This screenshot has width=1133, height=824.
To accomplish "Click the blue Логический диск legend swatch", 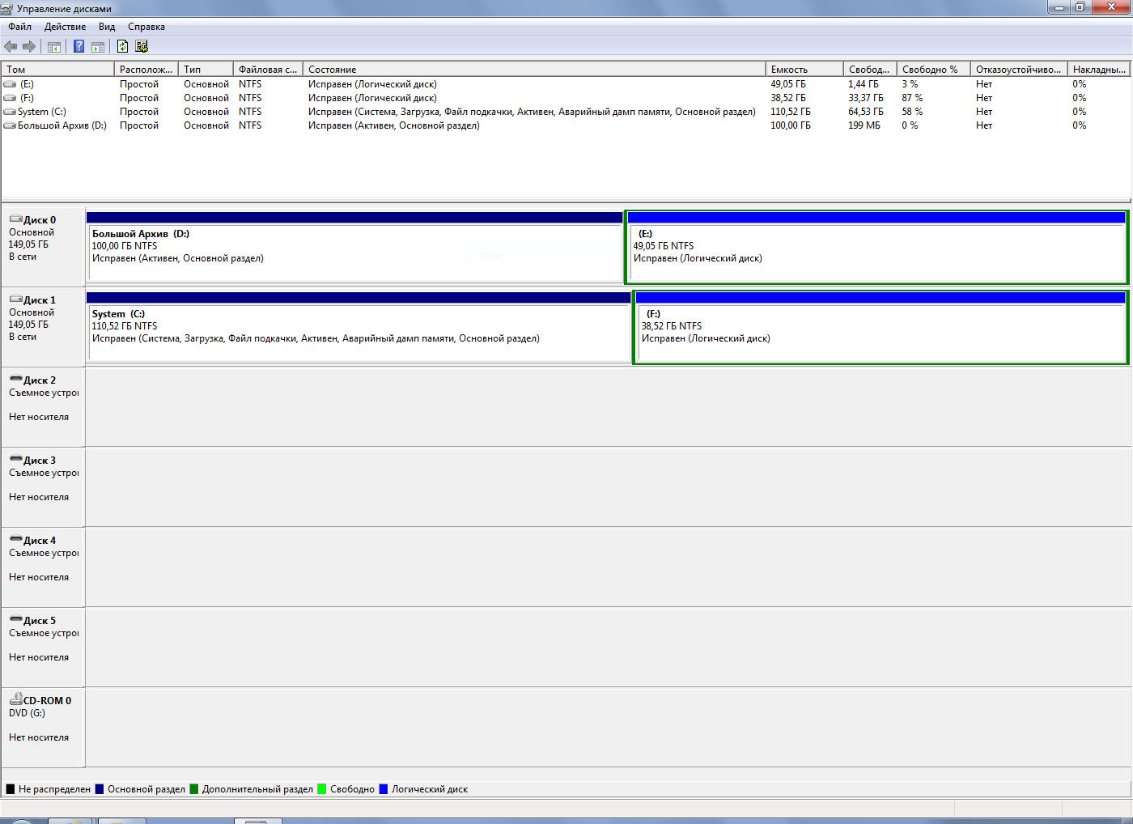I will 384,789.
